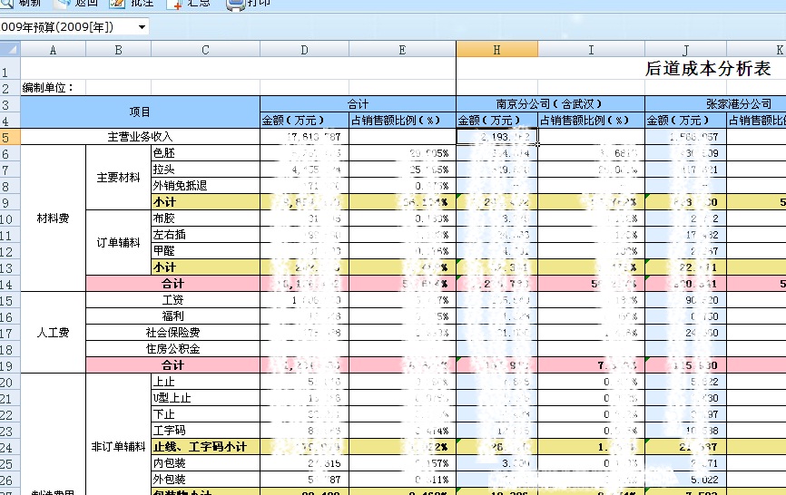
Task: Select row 9 header
Action: 10,202
